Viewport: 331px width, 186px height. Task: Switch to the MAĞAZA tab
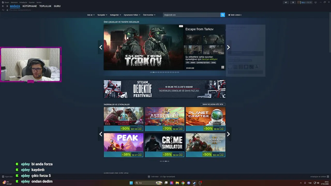tap(15, 6)
